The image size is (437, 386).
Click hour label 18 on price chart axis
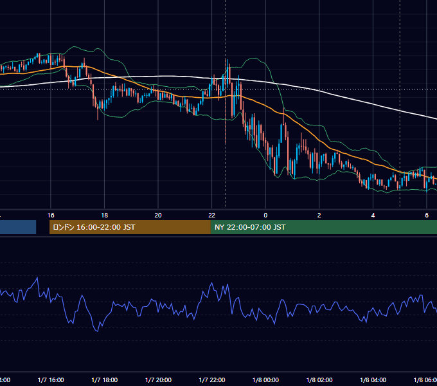[x=105, y=216]
